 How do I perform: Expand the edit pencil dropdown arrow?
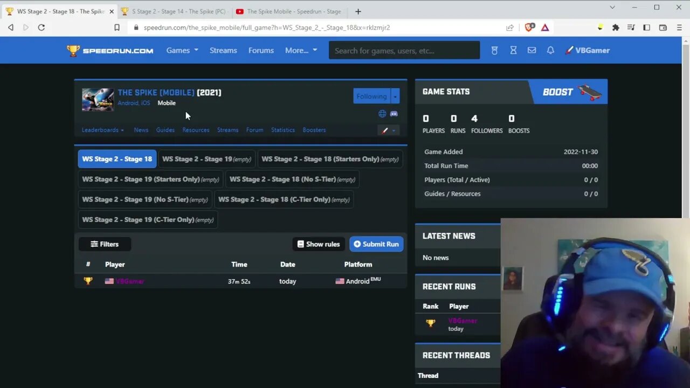394,130
